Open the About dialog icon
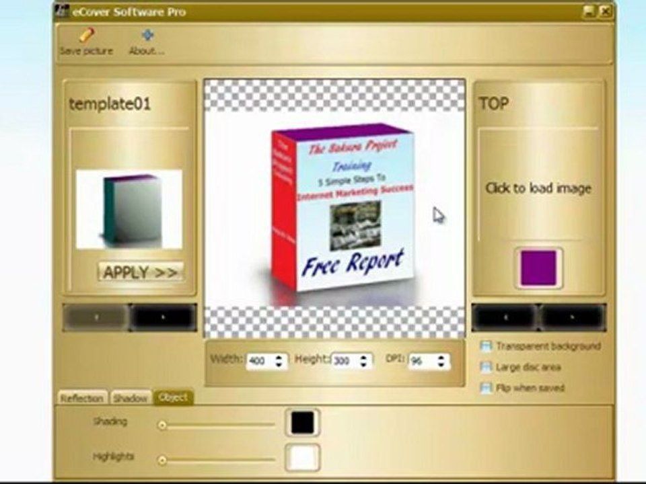 tap(147, 35)
